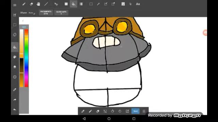Select the diagonal line tool in top toolbar
Image resolution: width=218 pixels, height=122 pixels.
click(46, 4)
